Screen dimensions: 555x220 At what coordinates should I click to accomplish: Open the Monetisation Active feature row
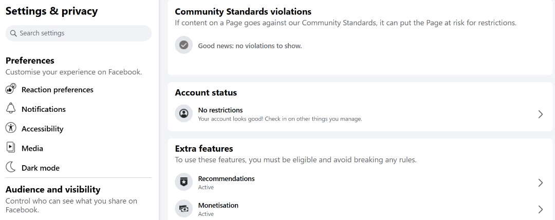coord(360,209)
